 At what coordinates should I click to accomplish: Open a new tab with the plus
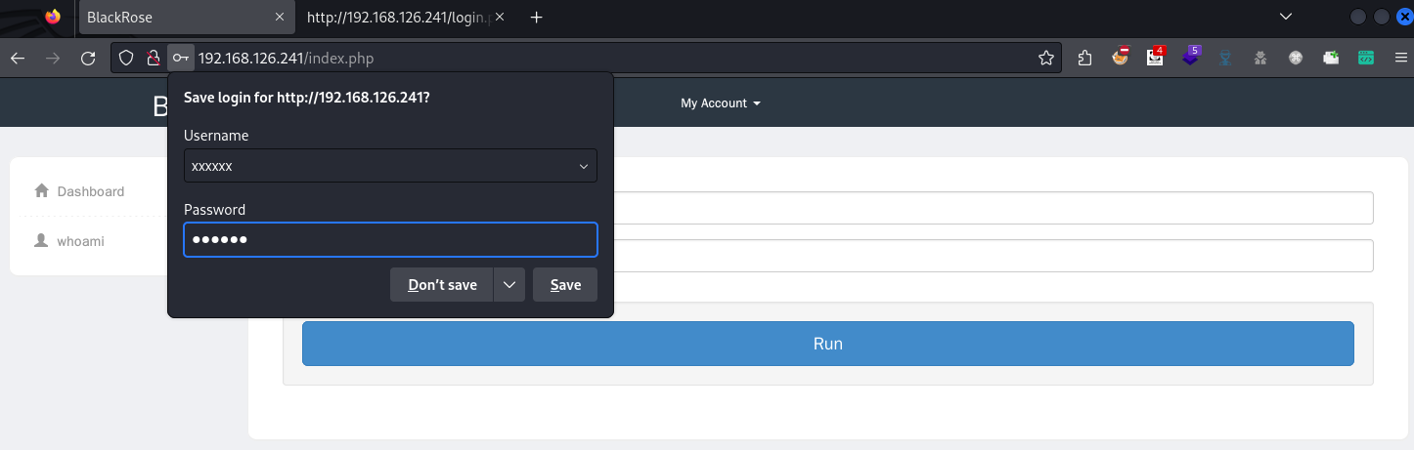536,18
